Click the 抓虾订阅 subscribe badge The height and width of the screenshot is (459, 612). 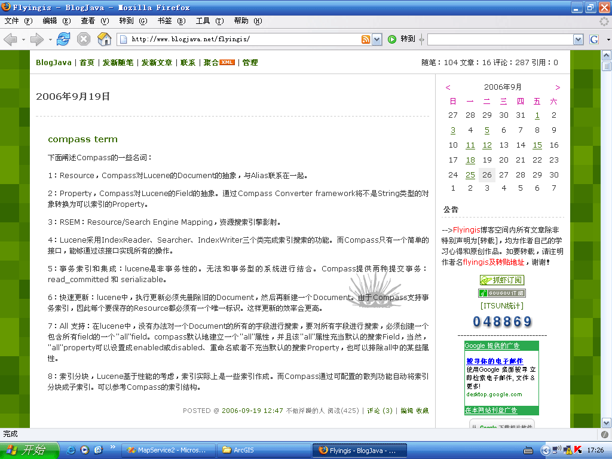tap(502, 280)
